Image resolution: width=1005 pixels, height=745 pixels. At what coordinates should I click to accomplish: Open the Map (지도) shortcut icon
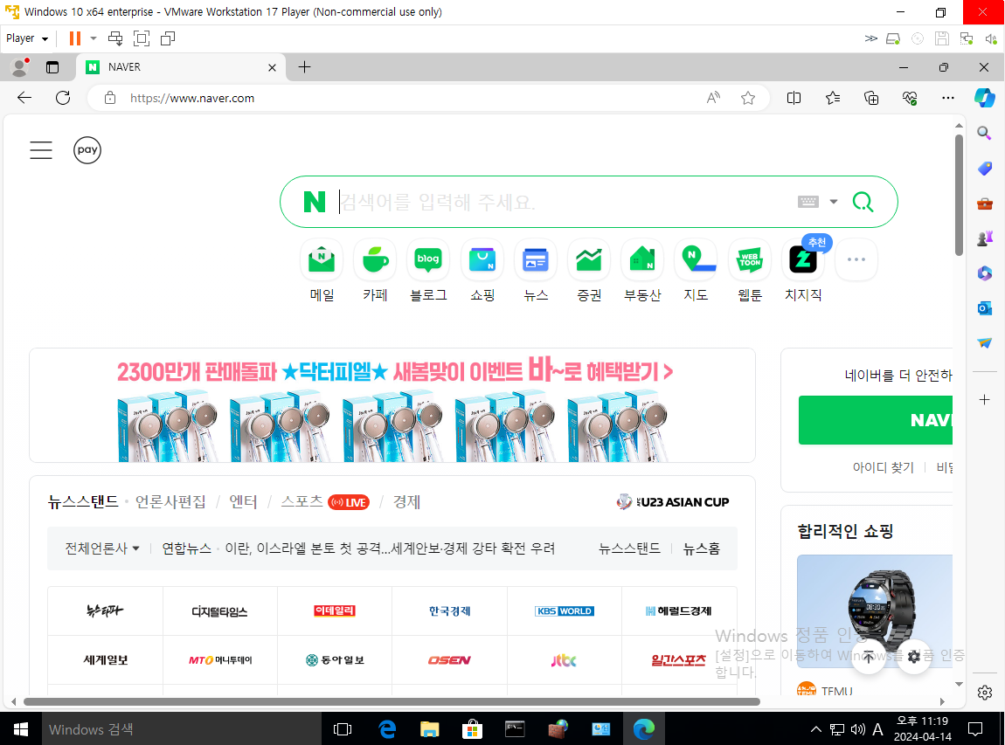click(x=696, y=260)
